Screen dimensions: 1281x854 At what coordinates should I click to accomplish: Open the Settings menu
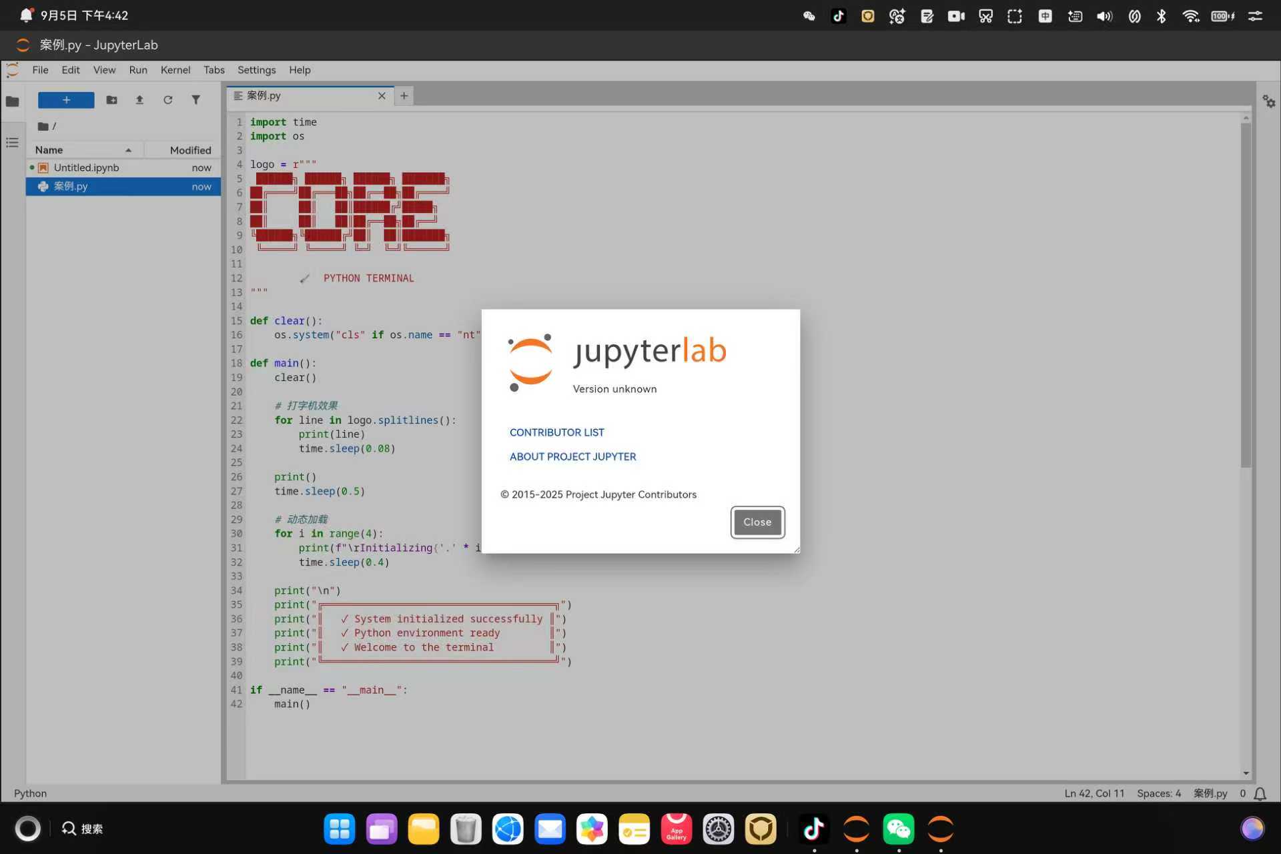256,70
